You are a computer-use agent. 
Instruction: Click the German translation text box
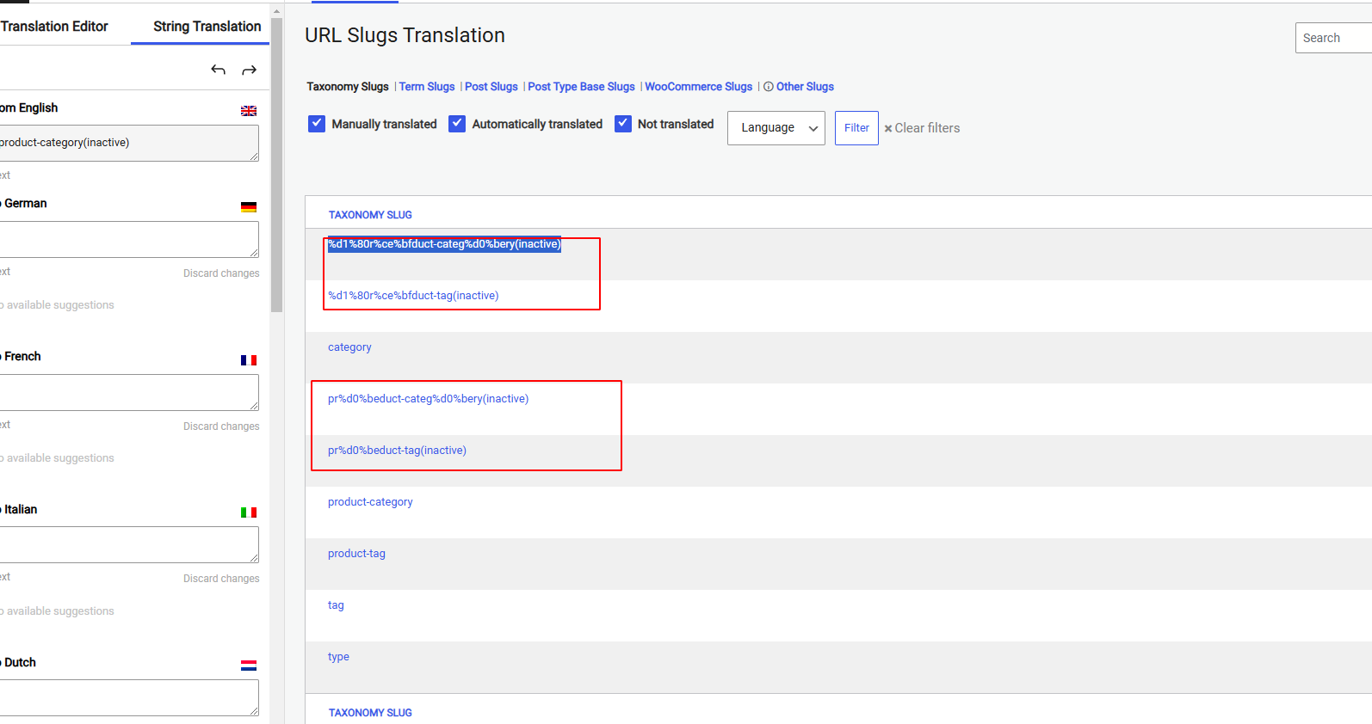coord(129,239)
